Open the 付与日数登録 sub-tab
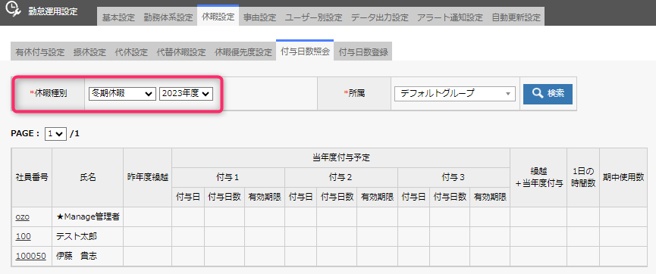The image size is (656, 274). tap(363, 53)
